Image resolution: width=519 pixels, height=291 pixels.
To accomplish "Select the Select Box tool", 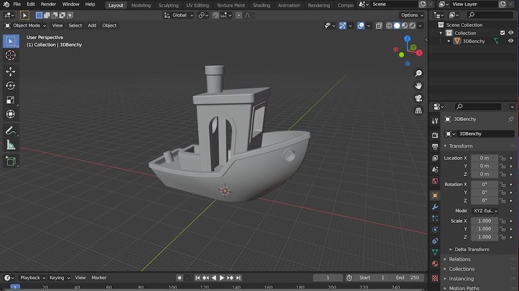I will [x=10, y=41].
